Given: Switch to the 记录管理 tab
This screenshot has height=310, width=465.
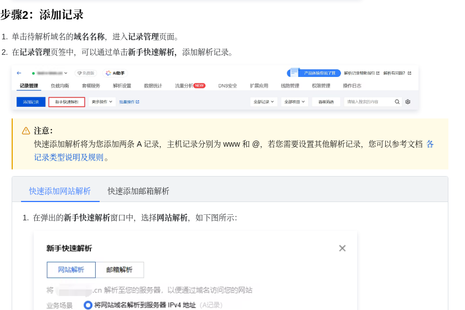Looking at the screenshot, I should [x=29, y=86].
